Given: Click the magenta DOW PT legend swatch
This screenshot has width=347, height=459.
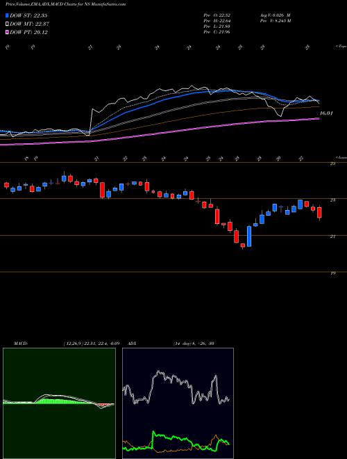Looking at the screenshot, I should pyautogui.click(x=7, y=32).
